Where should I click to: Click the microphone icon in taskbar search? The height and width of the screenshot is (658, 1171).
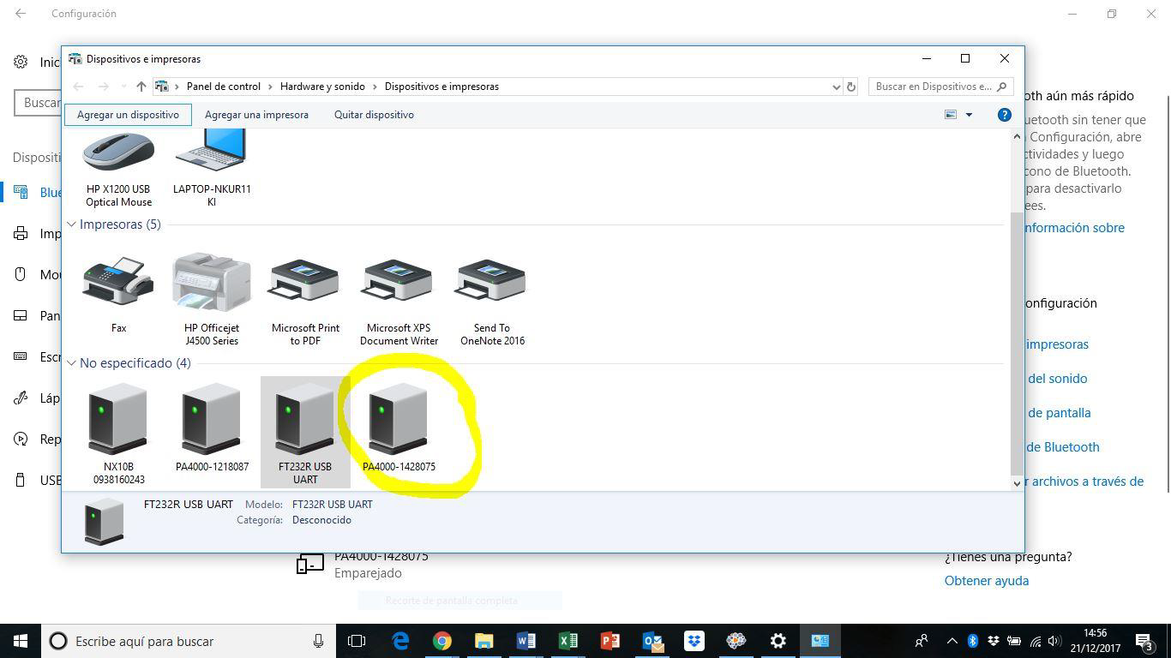[318, 641]
